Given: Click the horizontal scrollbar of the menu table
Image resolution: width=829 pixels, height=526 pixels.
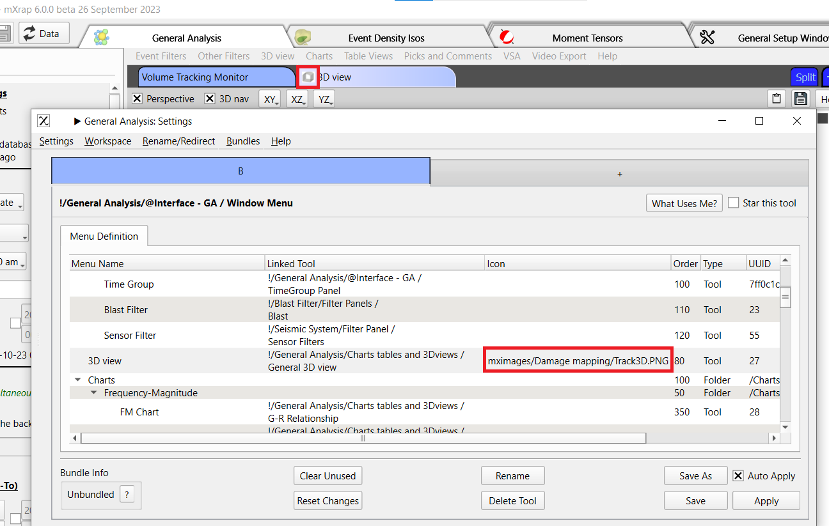Looking at the screenshot, I should (363, 438).
